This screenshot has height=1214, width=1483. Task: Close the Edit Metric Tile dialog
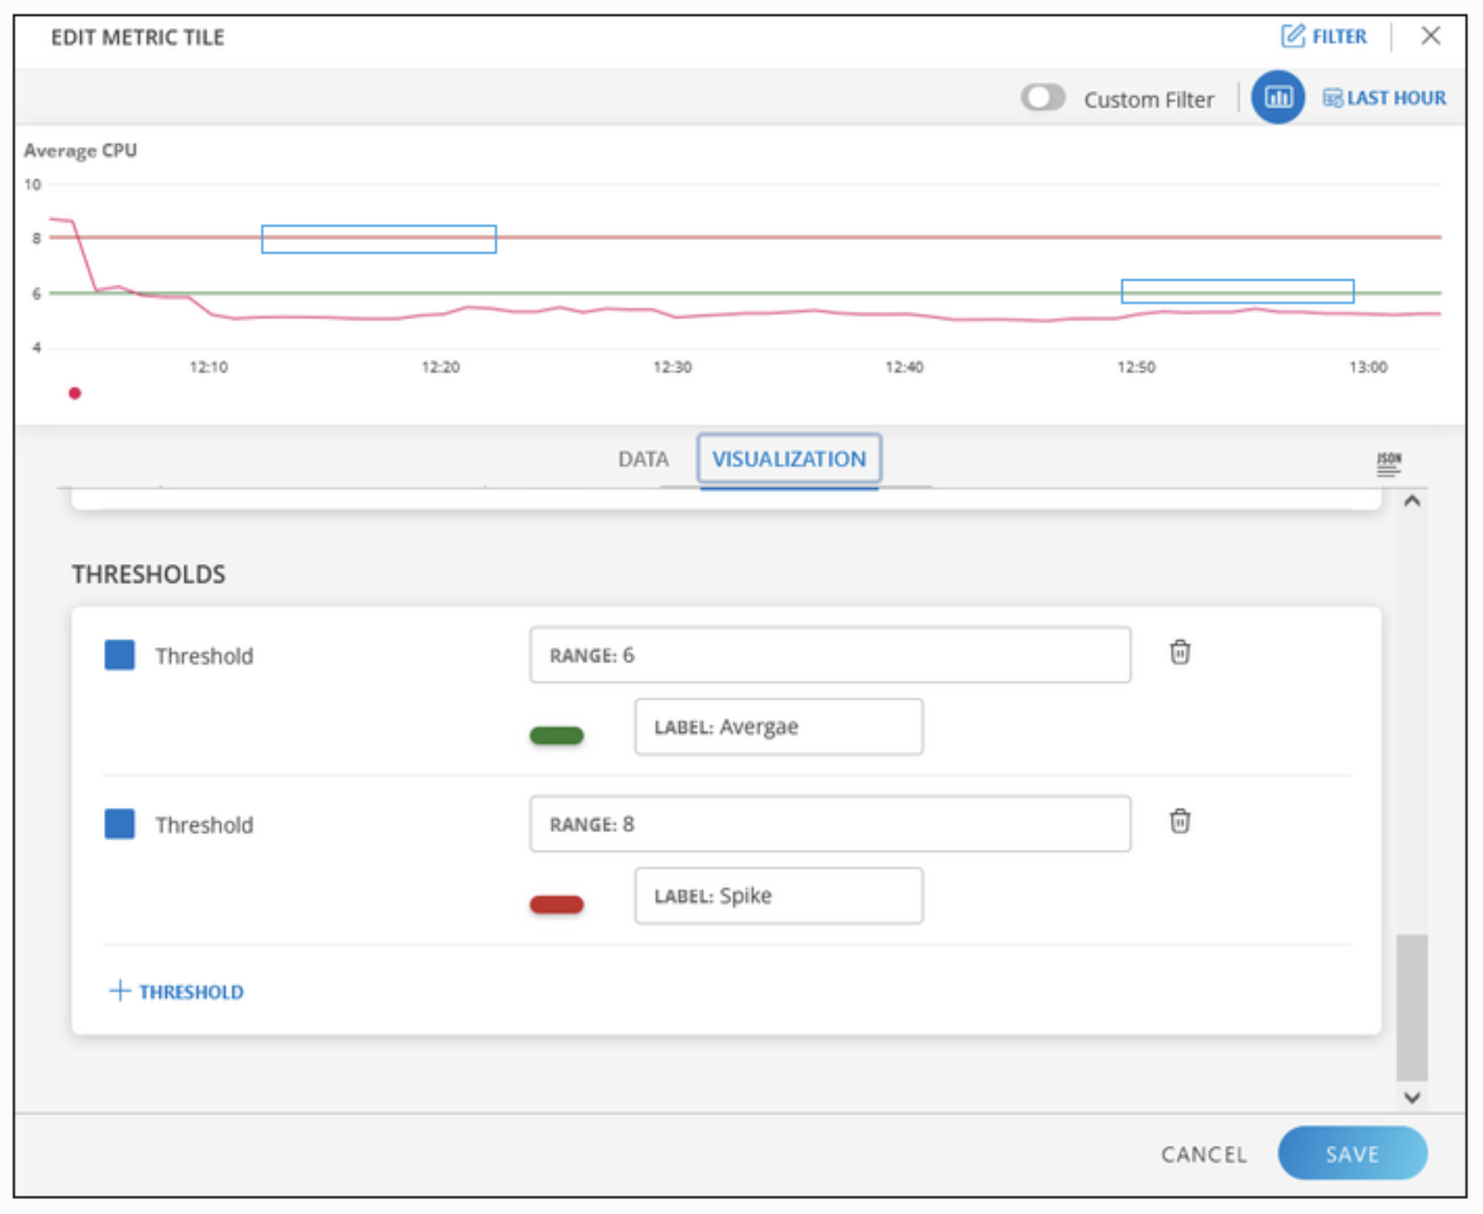click(x=1430, y=36)
